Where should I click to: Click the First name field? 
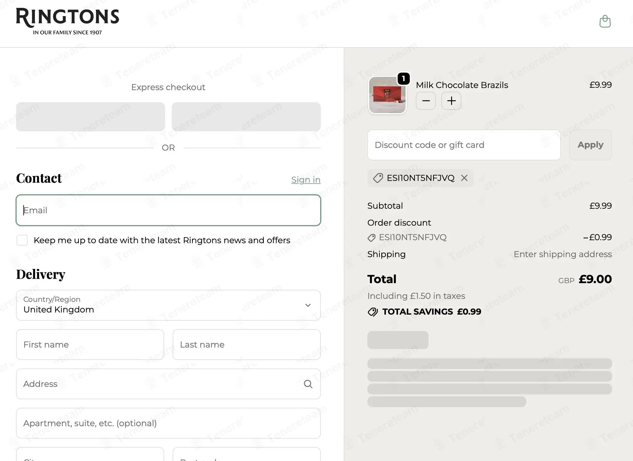tap(90, 345)
